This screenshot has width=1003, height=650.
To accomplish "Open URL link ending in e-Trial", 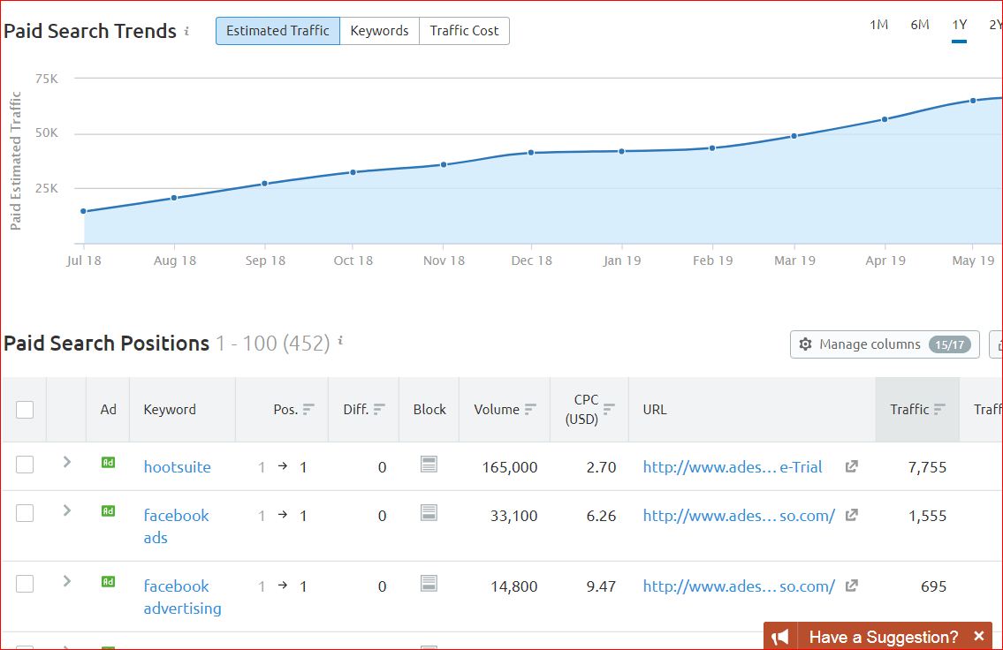I will tap(733, 466).
